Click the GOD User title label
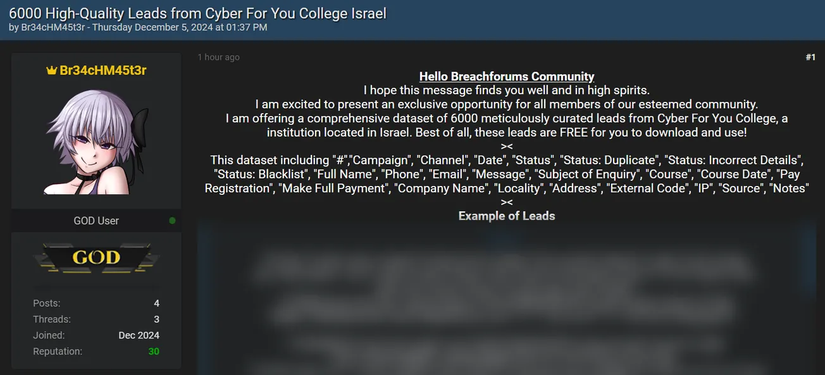 pyautogui.click(x=96, y=221)
